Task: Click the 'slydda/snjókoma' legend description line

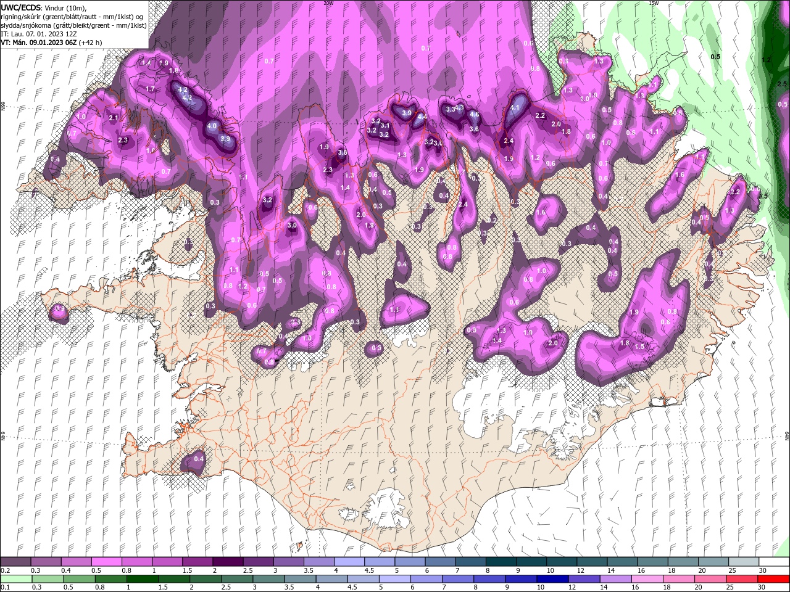Action: point(73,25)
